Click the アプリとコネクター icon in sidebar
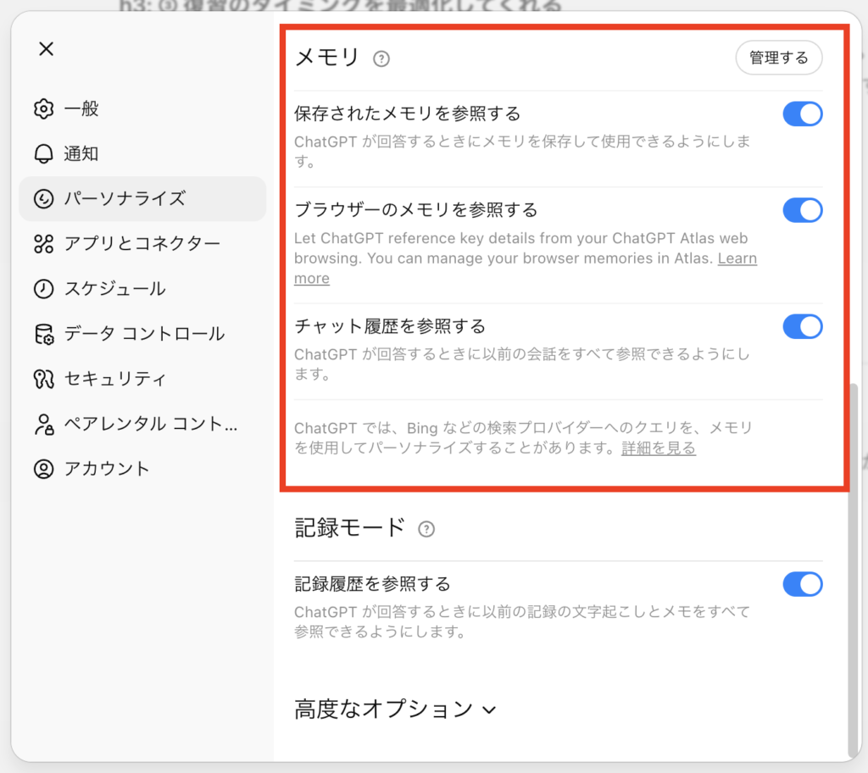 tap(43, 244)
